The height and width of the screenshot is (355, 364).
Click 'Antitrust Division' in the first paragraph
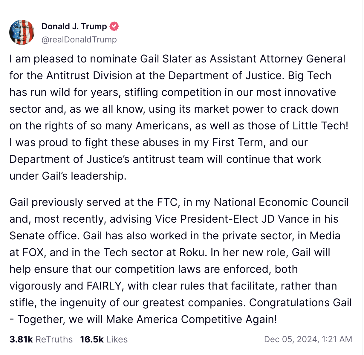(89, 76)
